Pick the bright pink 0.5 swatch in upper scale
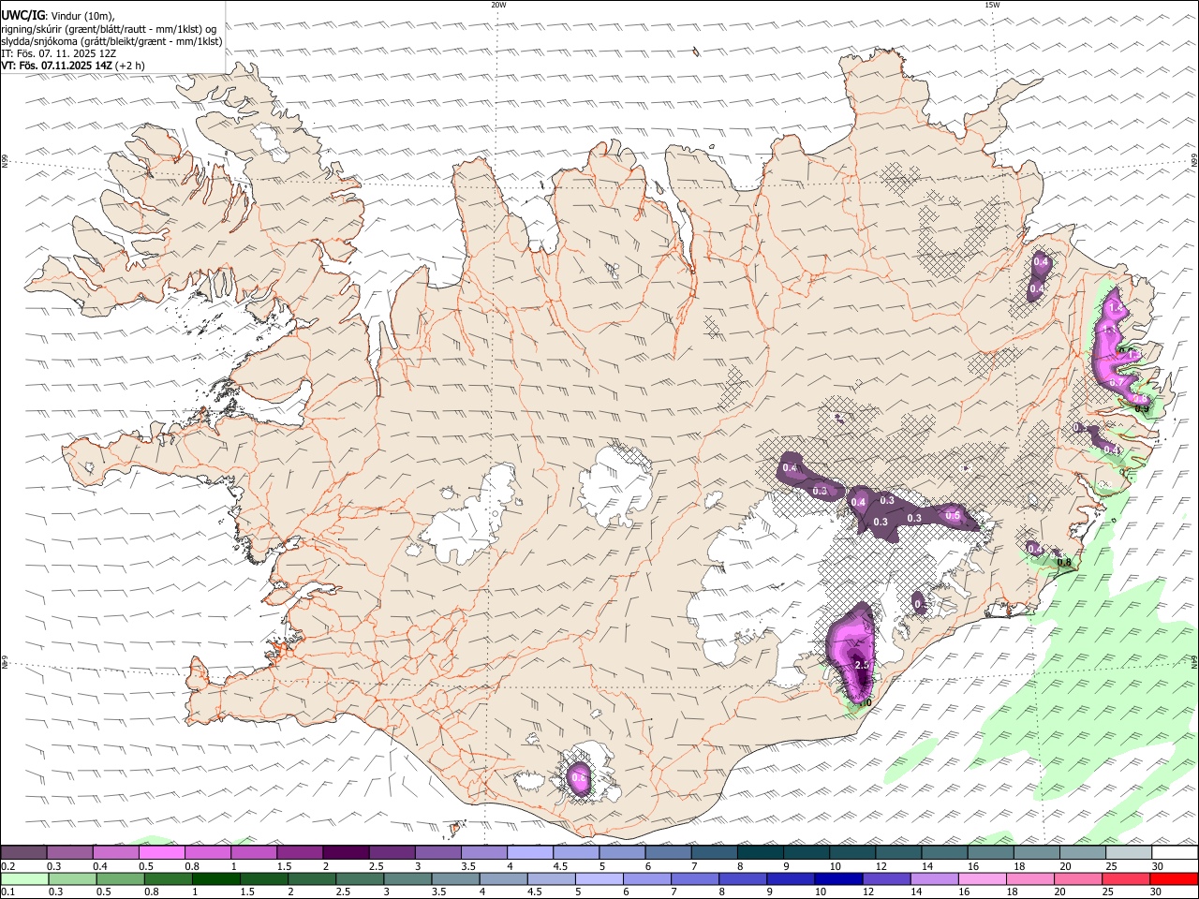Screen dimensions: 1199x899 click(161, 852)
